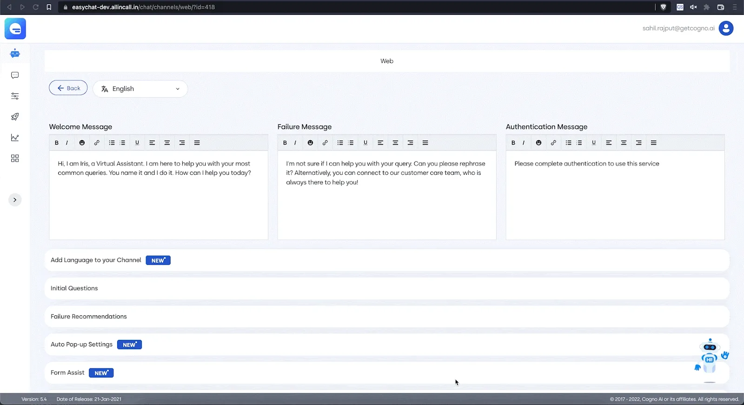Expand the Auto Pop-up Settings section
744x405 pixels.
click(x=387, y=345)
